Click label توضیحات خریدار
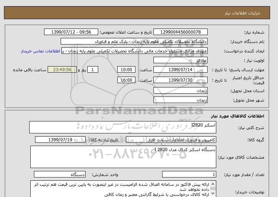This screenshot has width=278, height=197. pyautogui.click(x=250, y=192)
